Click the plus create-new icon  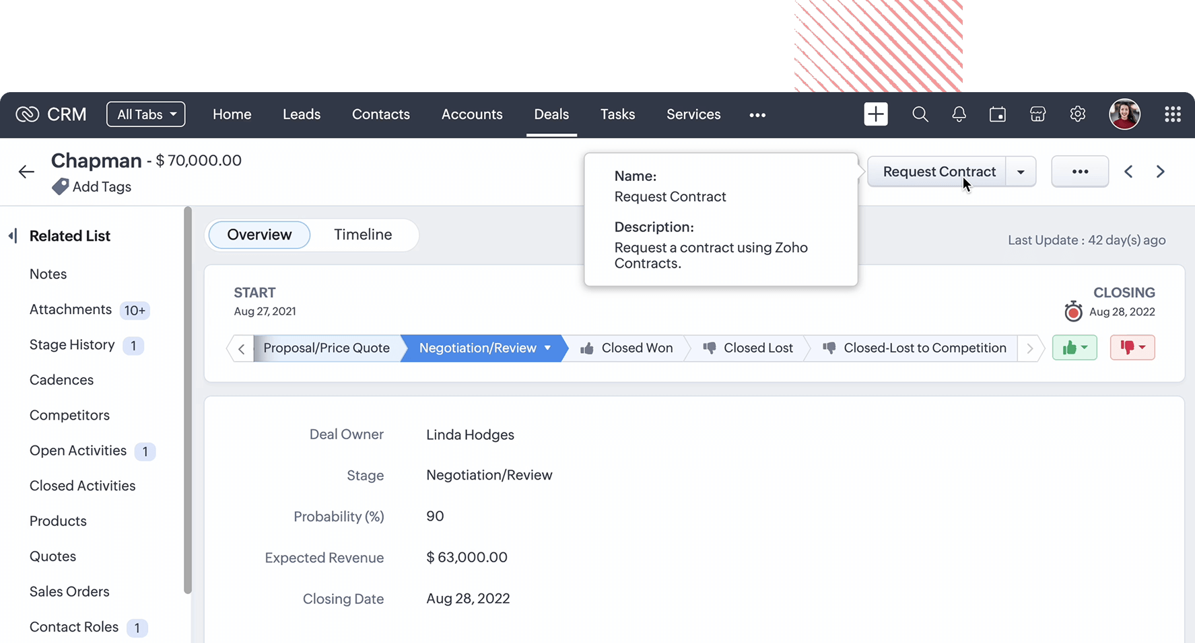click(x=875, y=114)
